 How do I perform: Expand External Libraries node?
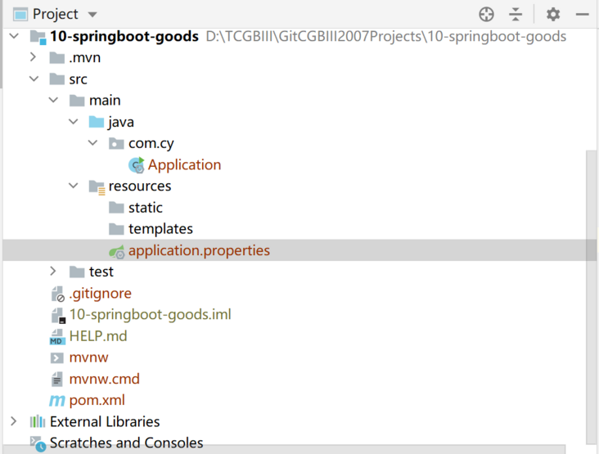click(13, 422)
